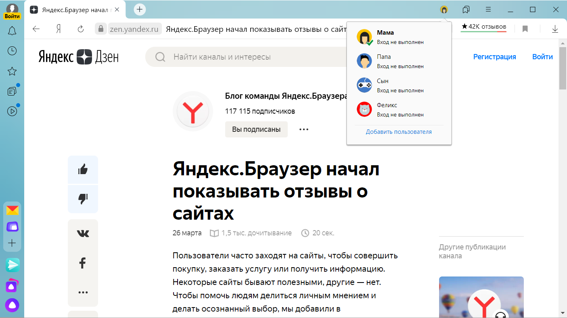Click the 117 115 подписчиков text
This screenshot has width=567, height=318.
(260, 111)
